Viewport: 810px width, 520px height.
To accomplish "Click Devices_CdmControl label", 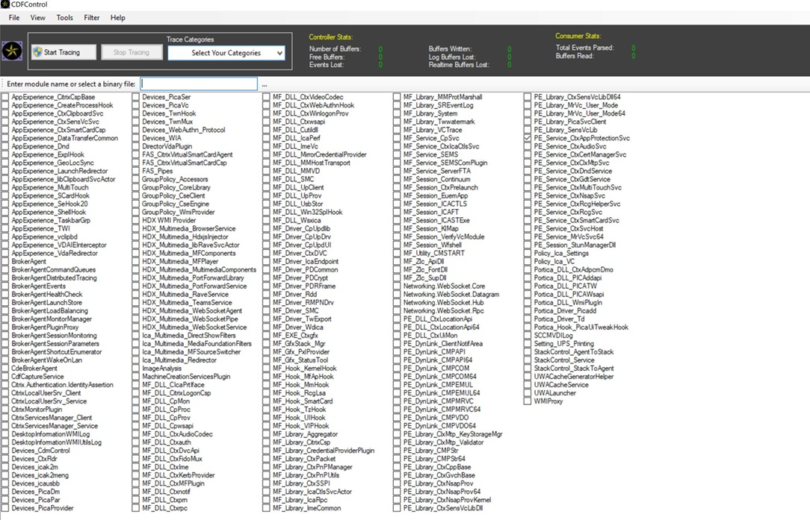I will [40, 451].
